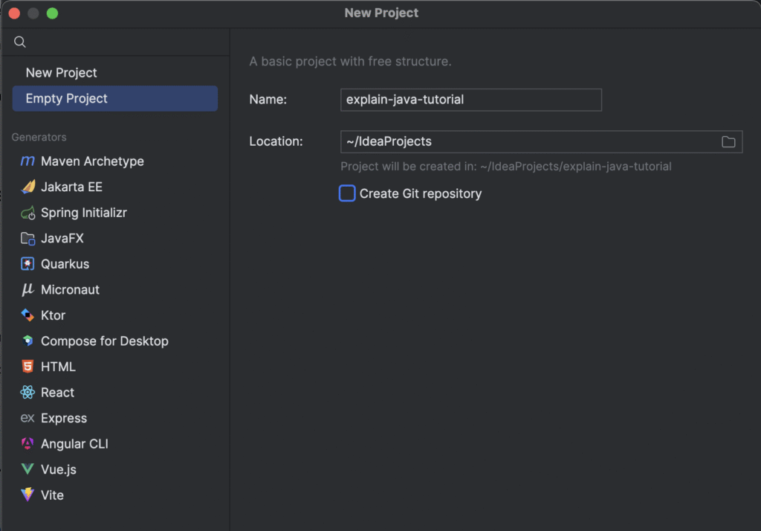Click the Spring Initializr leaf icon
Viewport: 761px width, 531px height.
[27, 213]
